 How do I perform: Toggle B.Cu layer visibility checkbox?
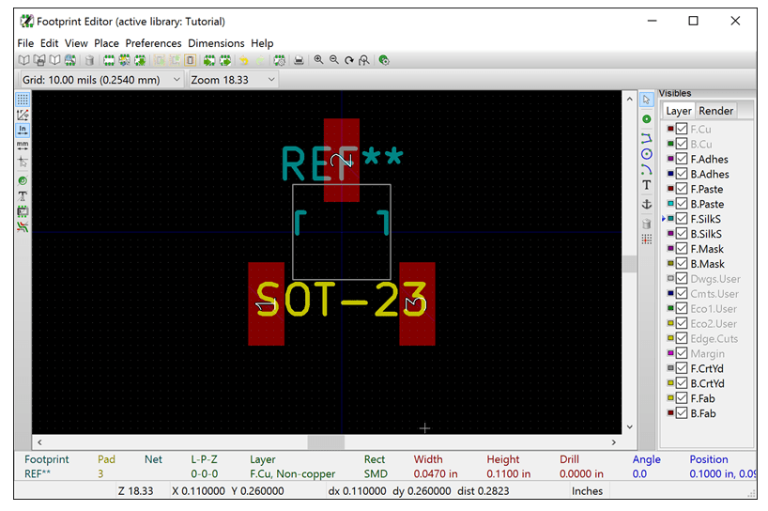click(x=682, y=144)
